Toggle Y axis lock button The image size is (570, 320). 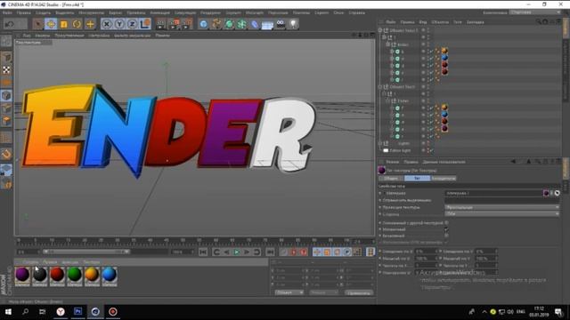(x=119, y=24)
